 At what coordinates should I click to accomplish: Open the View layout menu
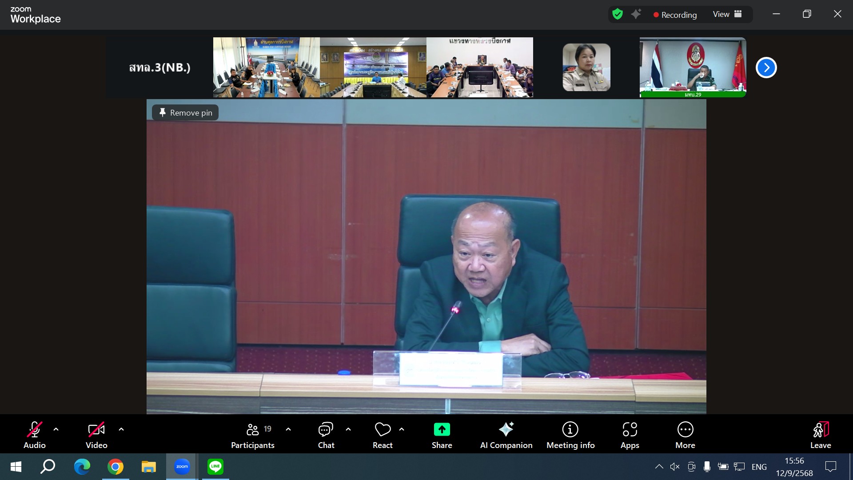click(x=727, y=15)
